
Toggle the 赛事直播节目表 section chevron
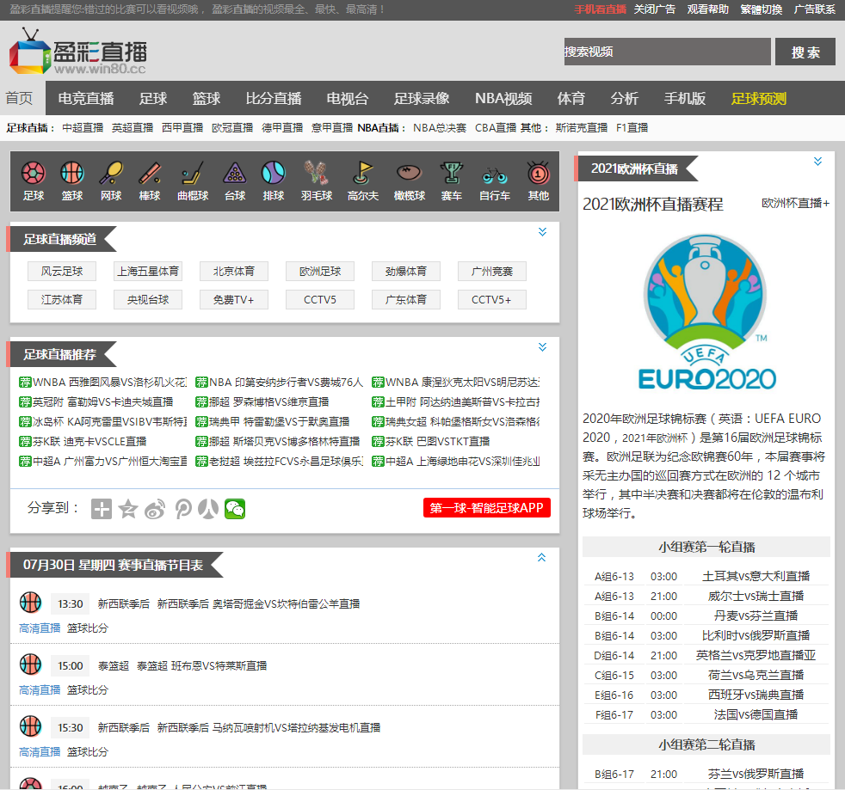click(x=541, y=557)
